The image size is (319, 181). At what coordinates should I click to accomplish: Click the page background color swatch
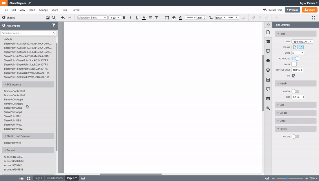(294, 64)
